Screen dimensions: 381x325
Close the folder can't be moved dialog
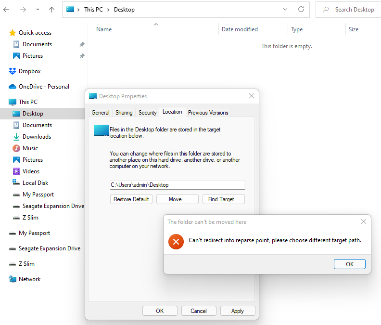coord(364,221)
